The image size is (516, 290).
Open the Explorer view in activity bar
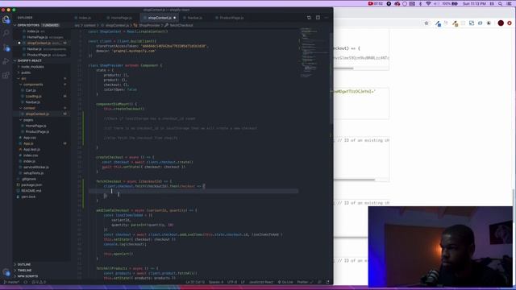coord(6,19)
